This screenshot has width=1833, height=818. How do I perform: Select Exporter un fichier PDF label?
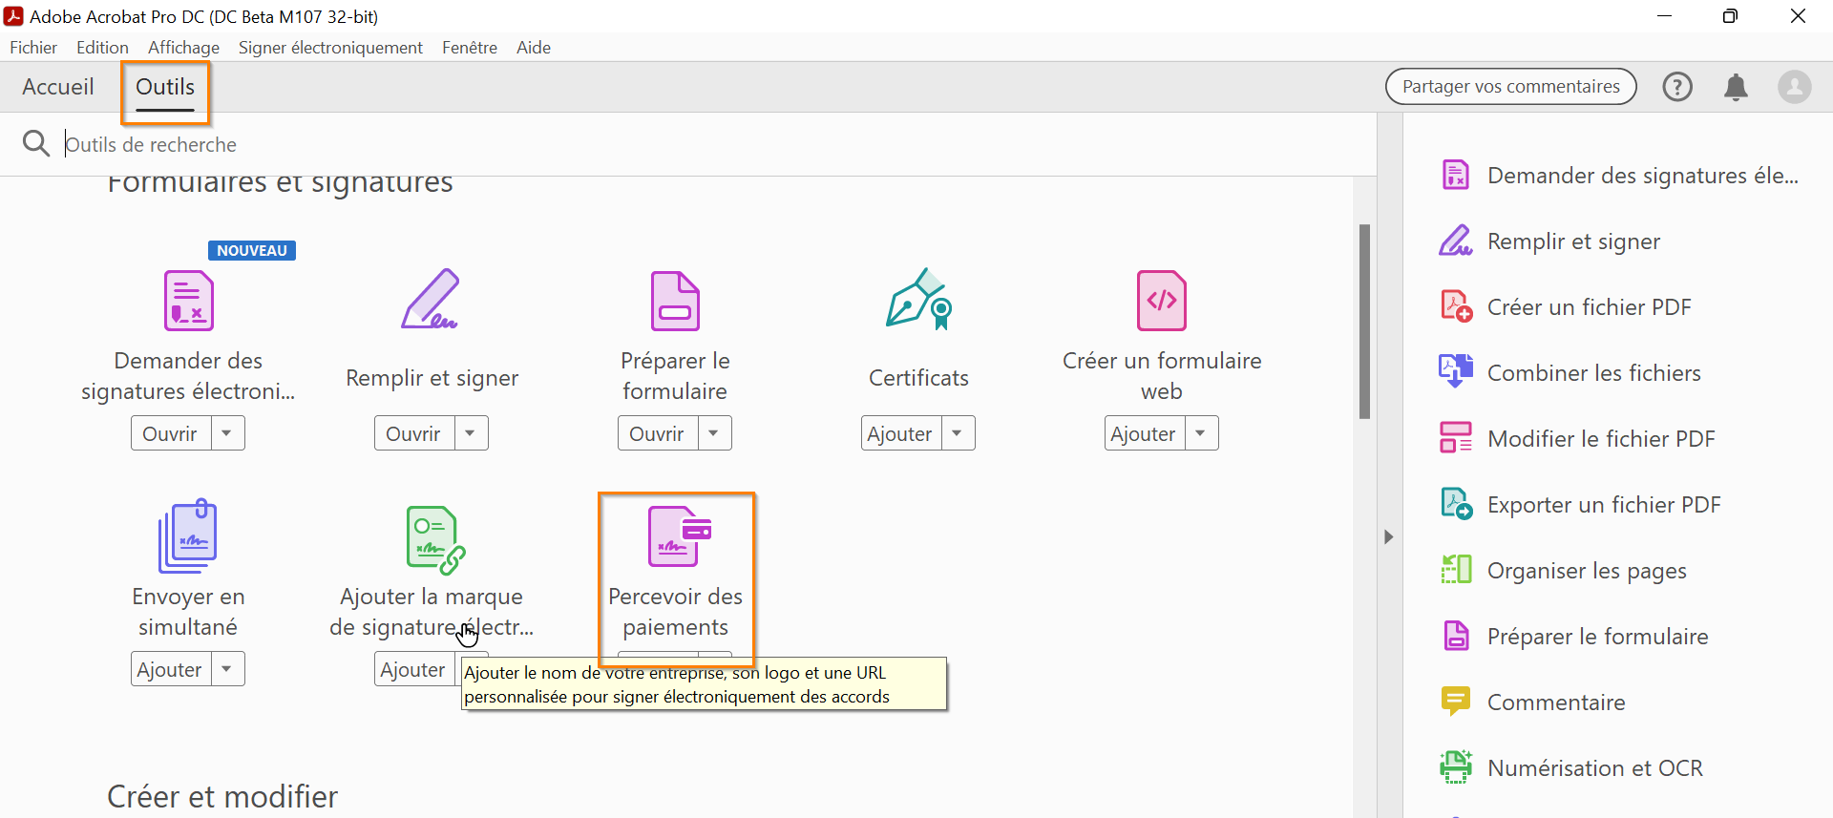1604,505
